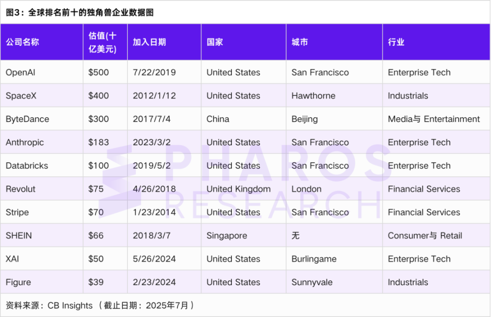
Task: Click the OpenAI company name cell
Action: tap(20, 72)
